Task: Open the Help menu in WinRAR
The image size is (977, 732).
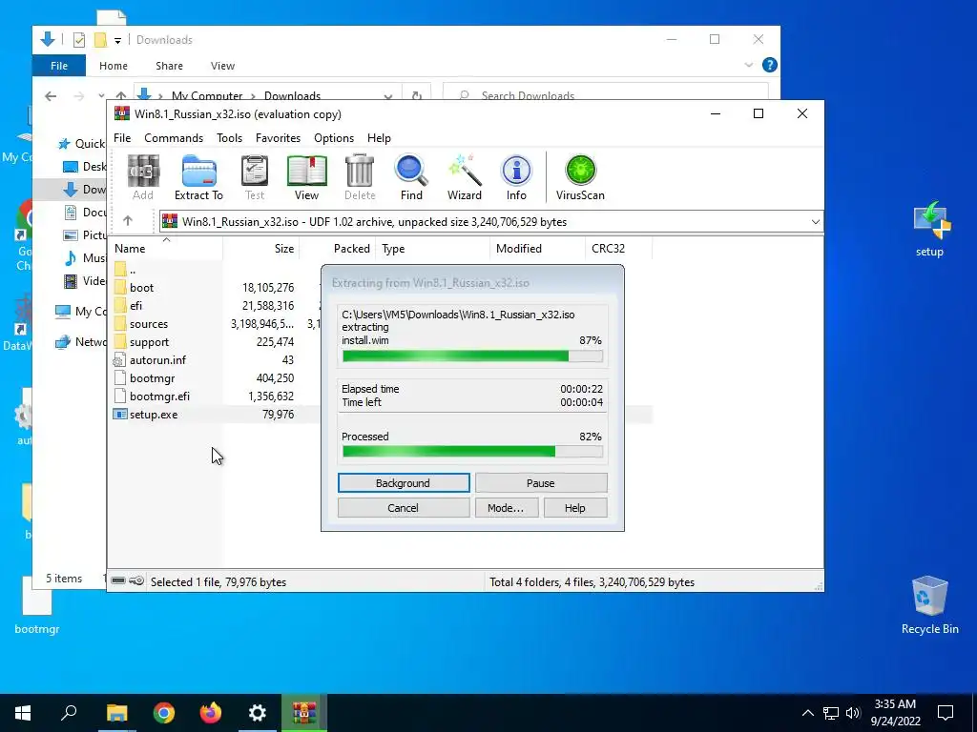Action: (379, 138)
